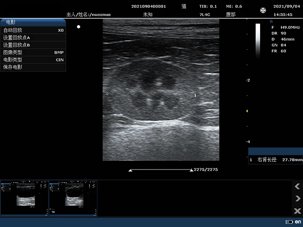Screen dimensions: 303x227
Task: Click the left caliper cross marker
Action: coord(107,93)
